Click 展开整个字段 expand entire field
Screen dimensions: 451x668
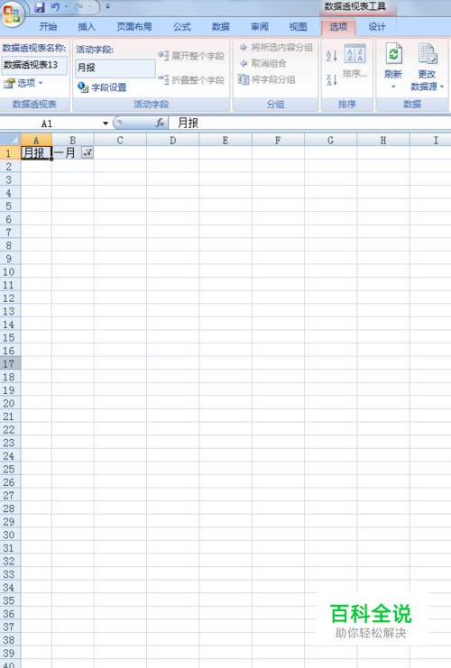(191, 56)
